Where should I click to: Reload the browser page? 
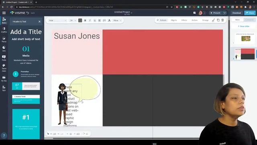click(x=11, y=7)
